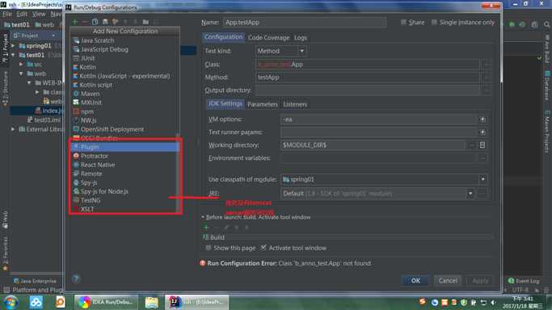552x310 pixels.
Task: Click the Cancel button
Action: click(x=448, y=280)
